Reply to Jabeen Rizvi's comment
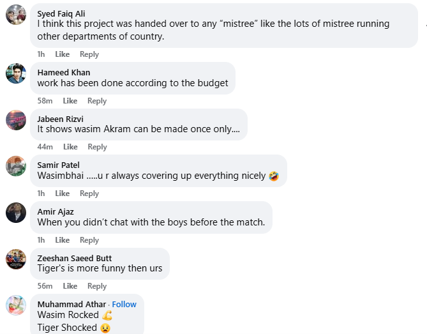 [97, 147]
